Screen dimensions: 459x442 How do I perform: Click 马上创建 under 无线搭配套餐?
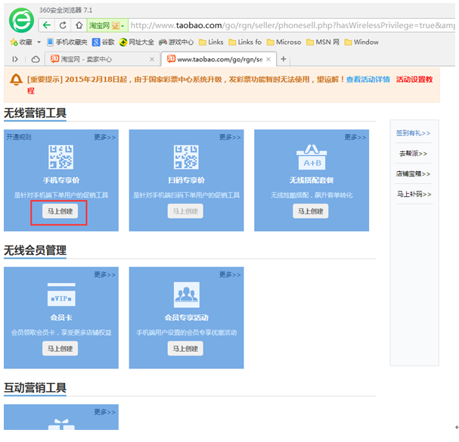coord(311,211)
